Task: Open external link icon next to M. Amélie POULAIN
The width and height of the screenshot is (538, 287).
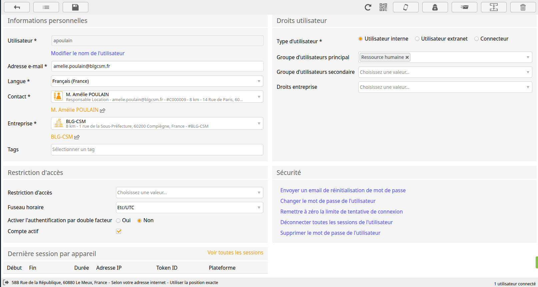Action: coord(103,110)
